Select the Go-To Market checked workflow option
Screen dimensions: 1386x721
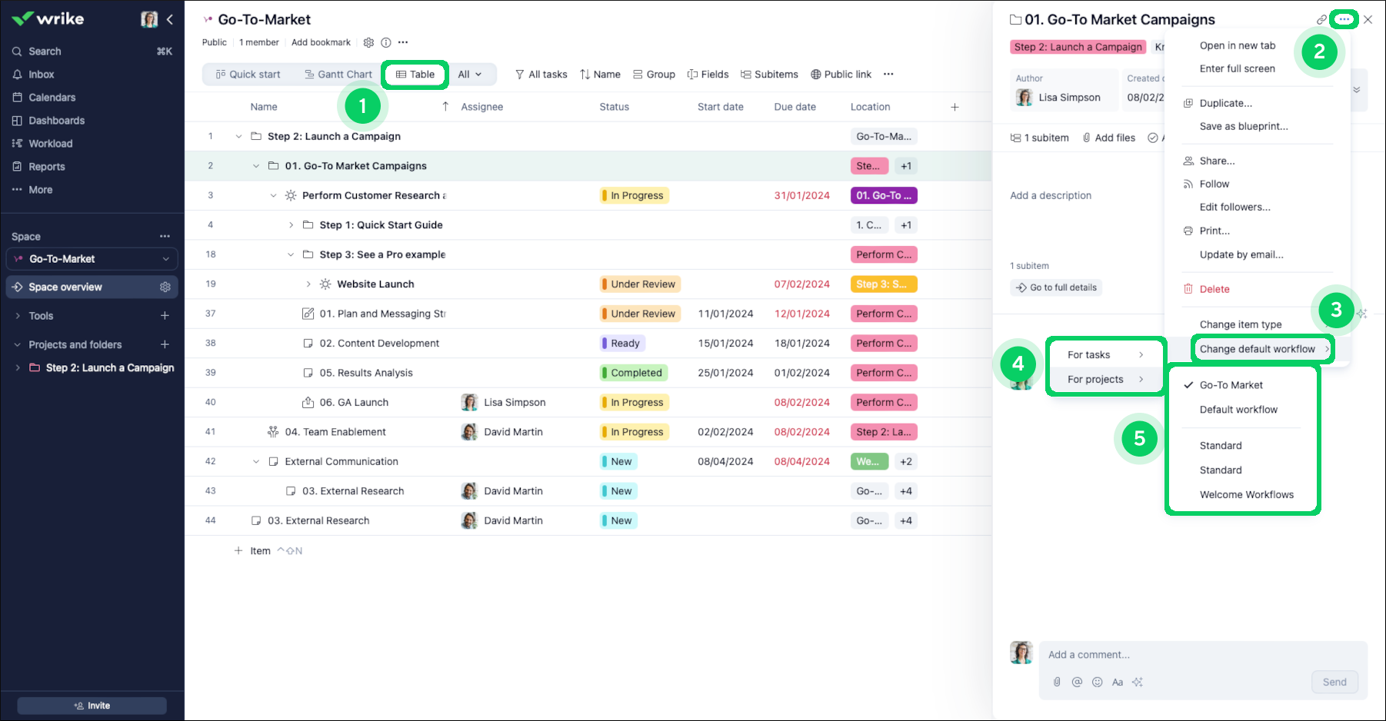[x=1231, y=385]
